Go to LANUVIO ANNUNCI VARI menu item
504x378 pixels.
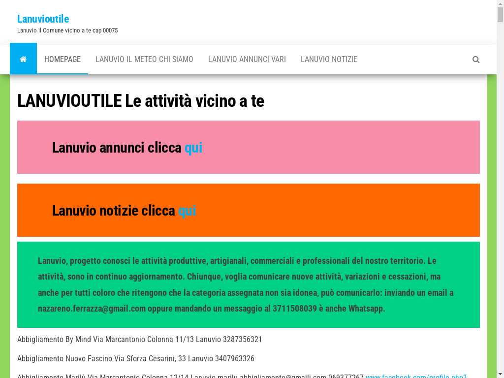[x=247, y=59]
